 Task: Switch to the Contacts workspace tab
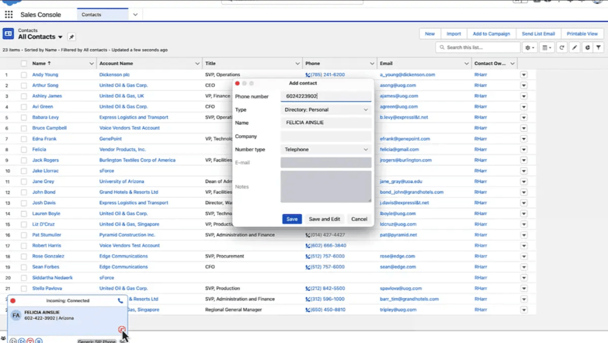pos(103,15)
